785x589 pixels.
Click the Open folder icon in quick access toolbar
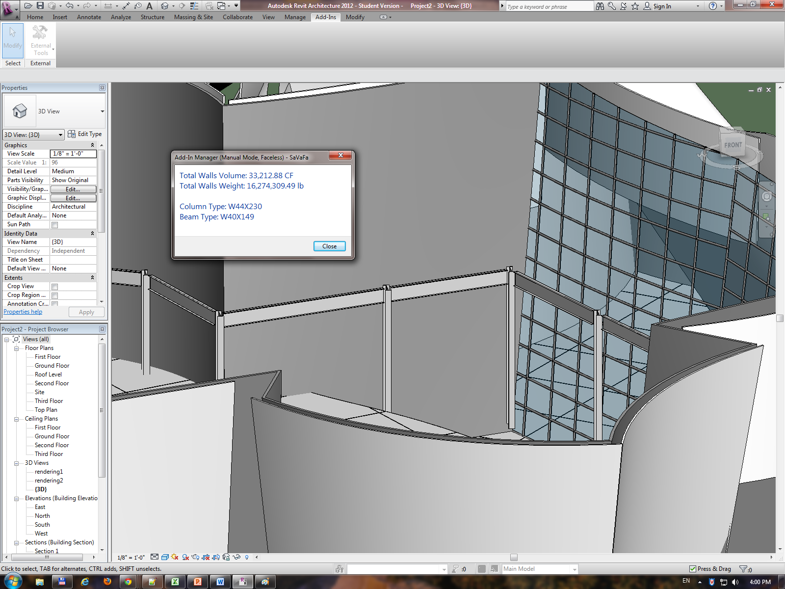pyautogui.click(x=28, y=6)
